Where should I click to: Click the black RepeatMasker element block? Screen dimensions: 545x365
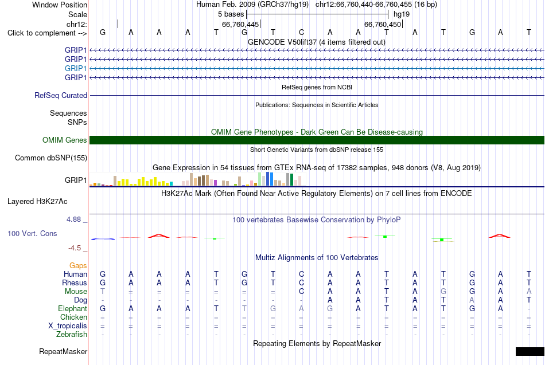(530, 351)
